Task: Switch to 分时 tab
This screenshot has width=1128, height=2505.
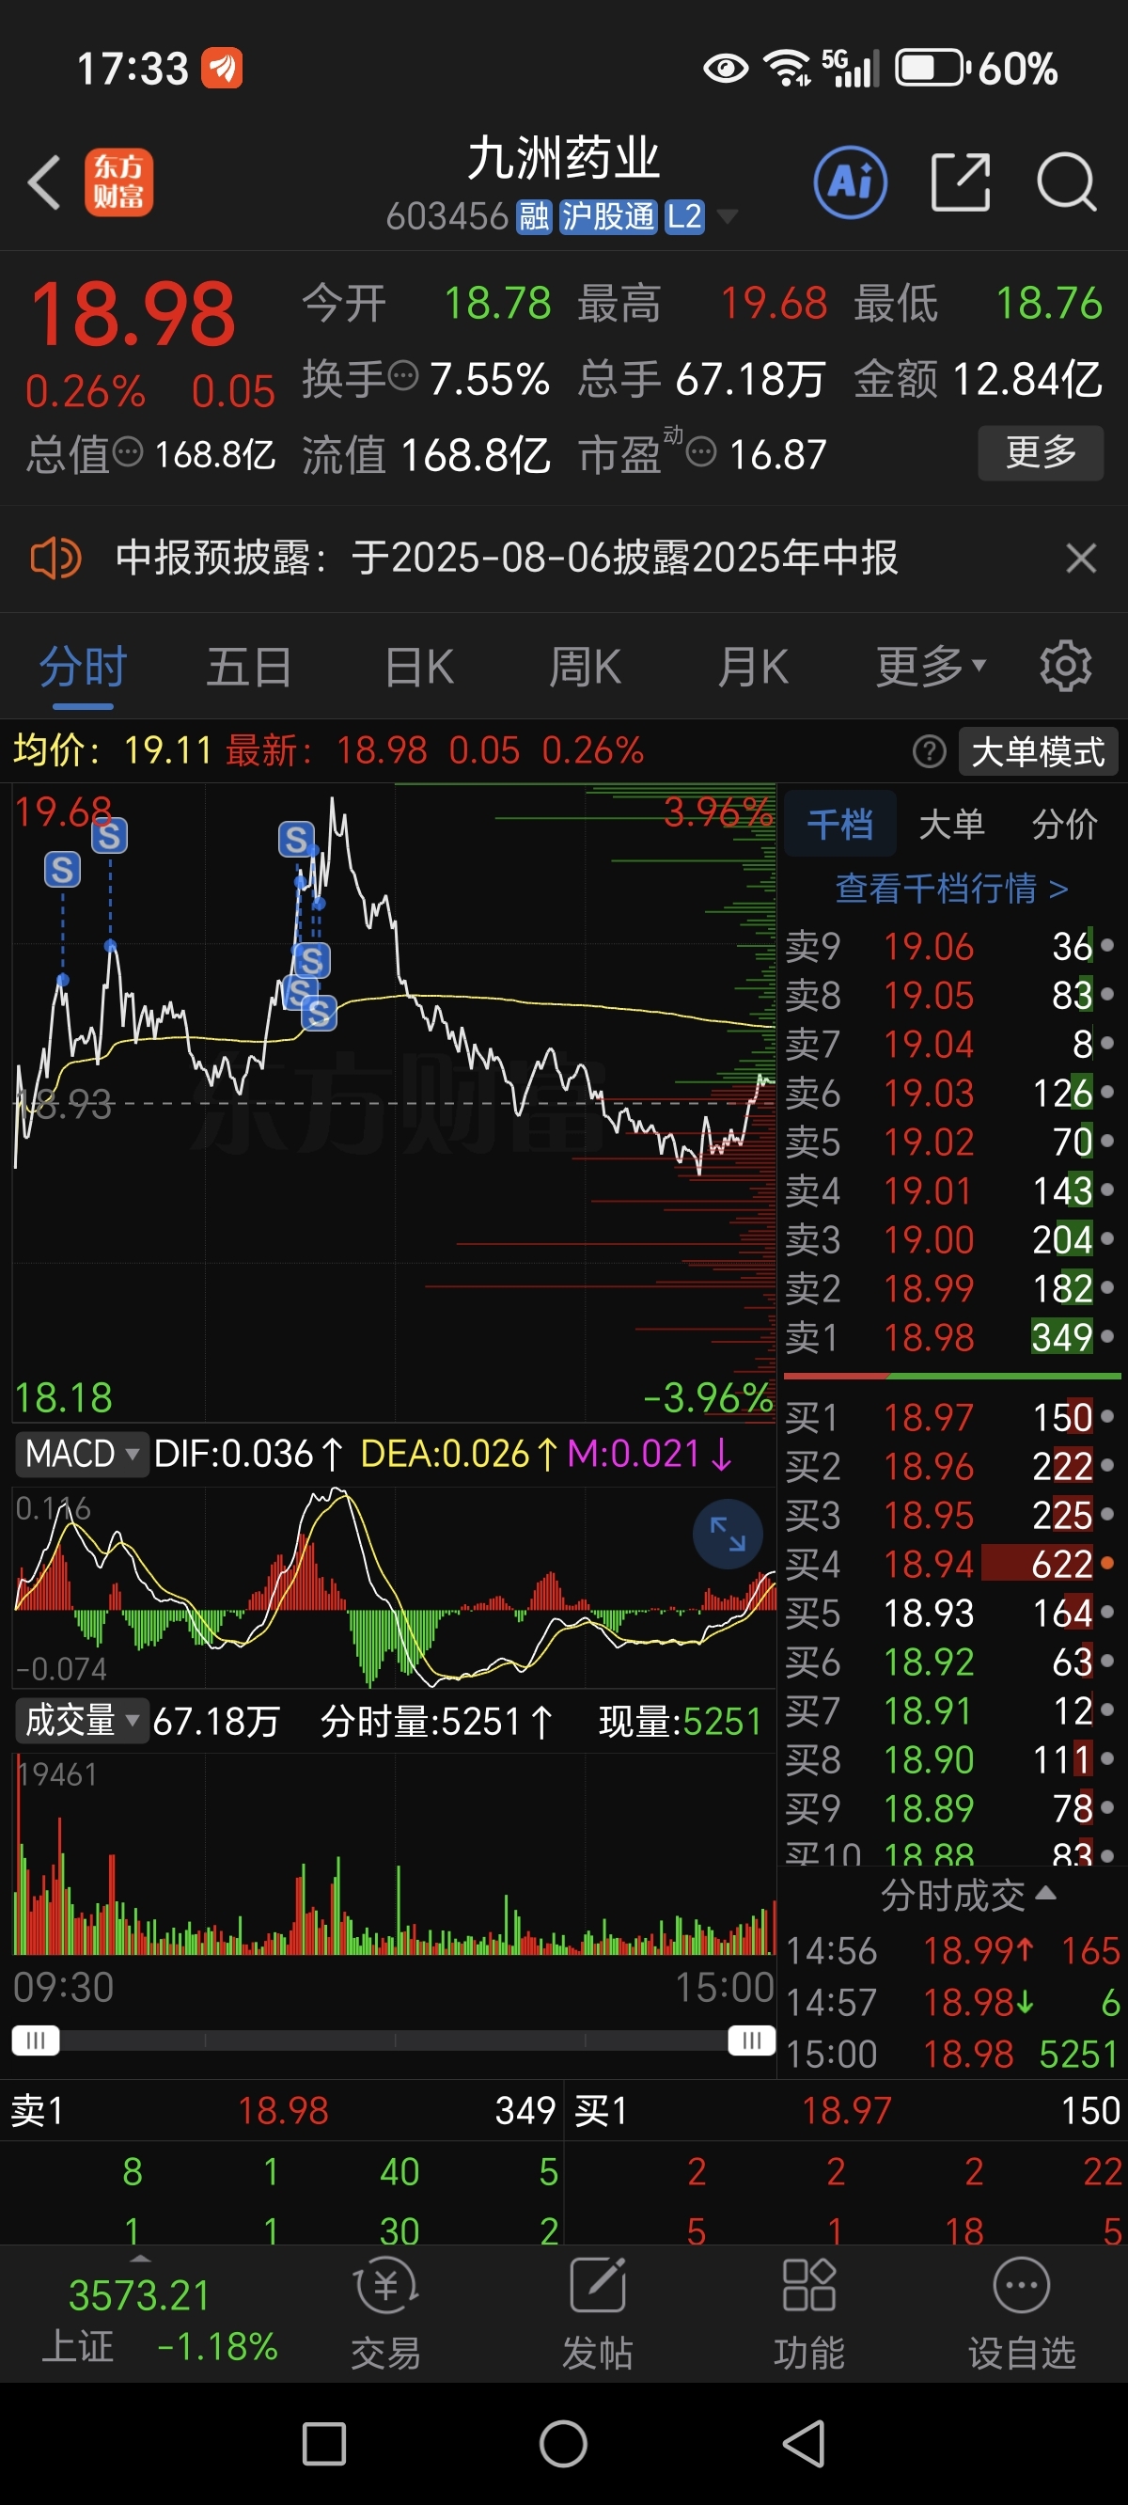Action: 83,668
